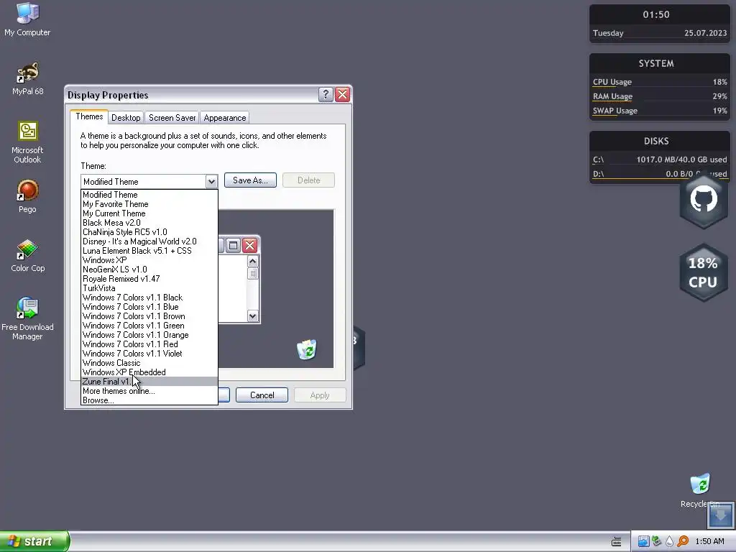736x552 pixels.
Task: Choose Windows XP theme entry
Action: pos(149,260)
